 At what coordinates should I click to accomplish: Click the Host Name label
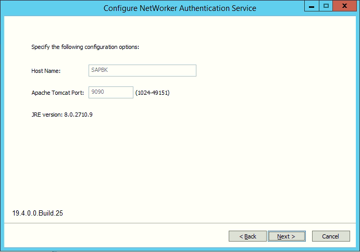click(46, 71)
